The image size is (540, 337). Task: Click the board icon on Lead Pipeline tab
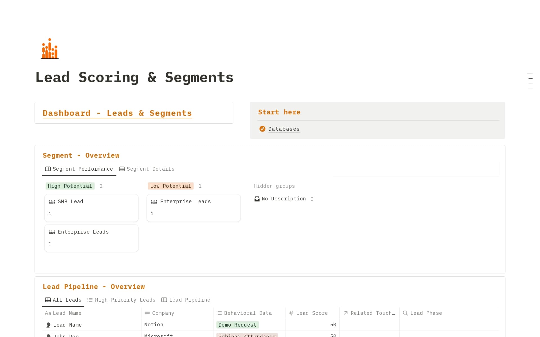click(164, 300)
